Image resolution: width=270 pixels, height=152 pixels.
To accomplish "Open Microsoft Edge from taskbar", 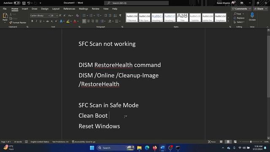I will [147, 148].
